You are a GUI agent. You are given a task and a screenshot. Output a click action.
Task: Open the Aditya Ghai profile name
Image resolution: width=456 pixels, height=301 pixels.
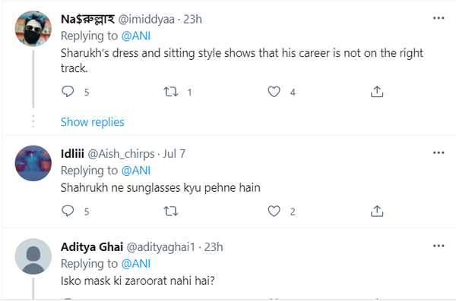click(x=92, y=247)
